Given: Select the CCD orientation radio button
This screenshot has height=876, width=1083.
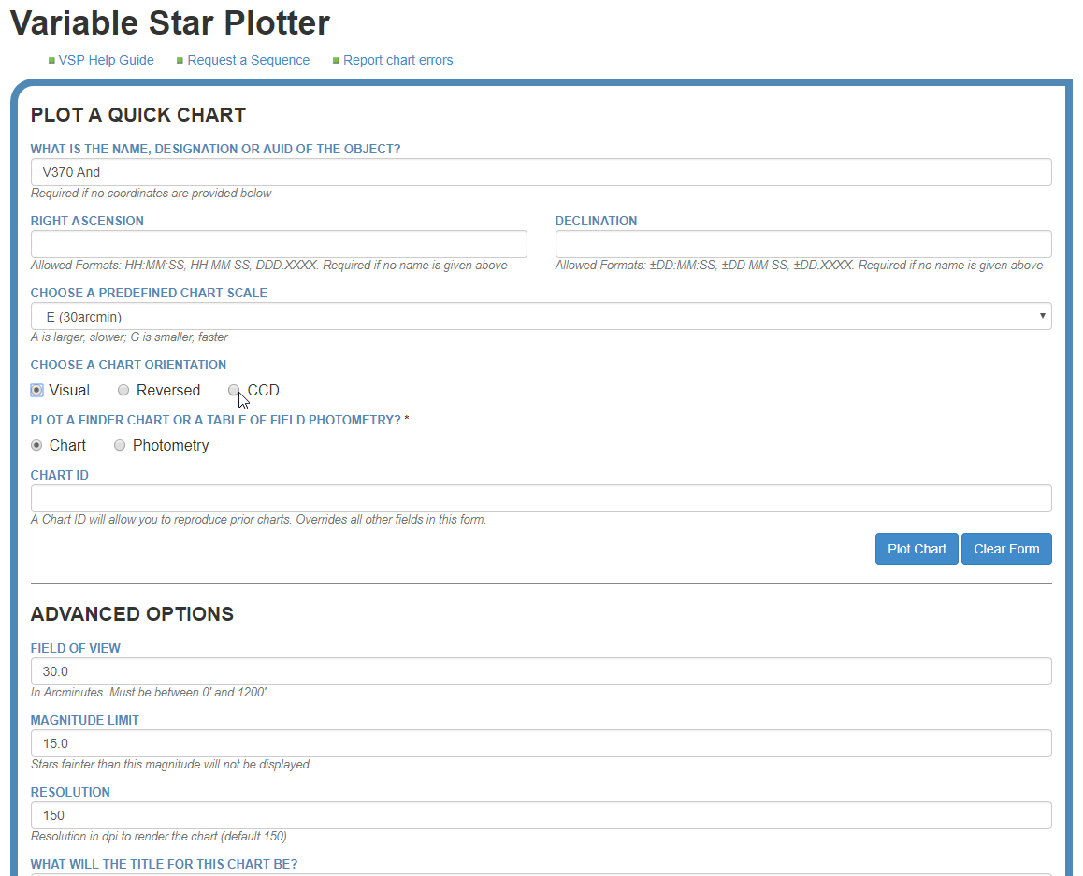Looking at the screenshot, I should 234,390.
